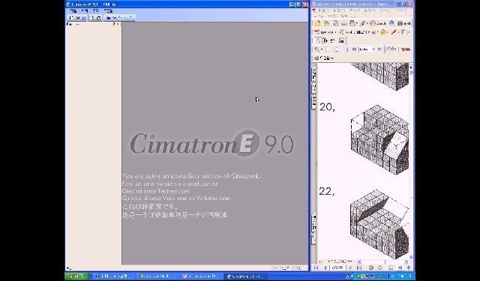The image size is (480, 281).
Task: Open the first menu in Acrobat menu bar
Action: (324, 10)
